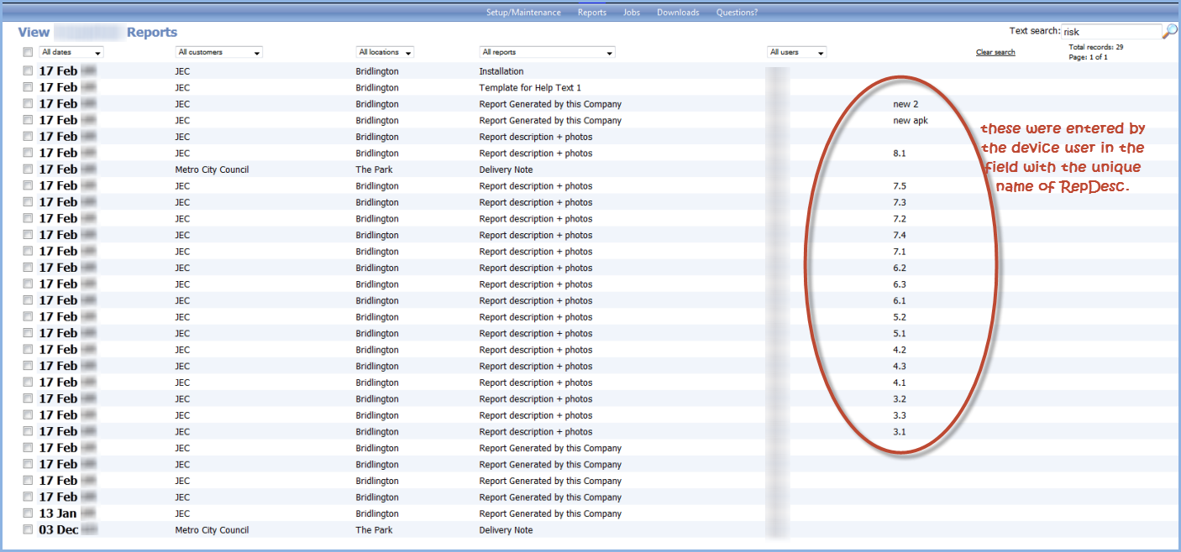Select the checkbox on the 03 Dec Delivery Note row
1181x552 pixels.
tap(28, 529)
